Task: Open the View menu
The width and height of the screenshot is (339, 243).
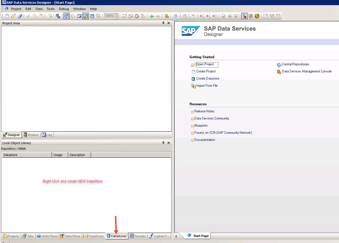Action: [39, 9]
